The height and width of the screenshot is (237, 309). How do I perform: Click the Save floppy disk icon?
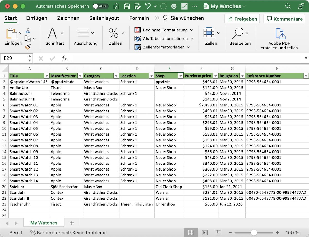pyautogui.click(x=127, y=6)
